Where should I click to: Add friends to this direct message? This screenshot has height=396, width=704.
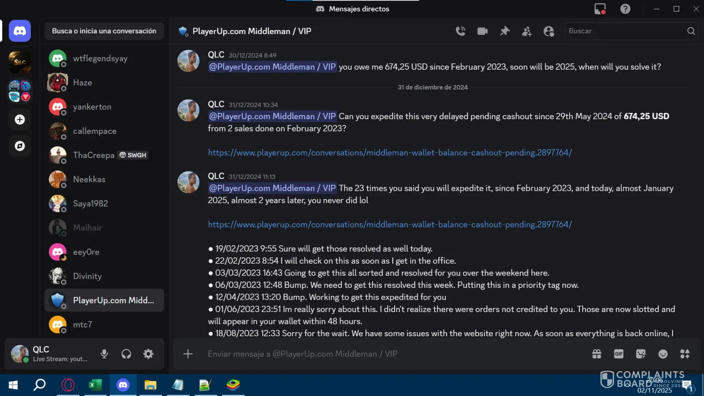point(527,31)
